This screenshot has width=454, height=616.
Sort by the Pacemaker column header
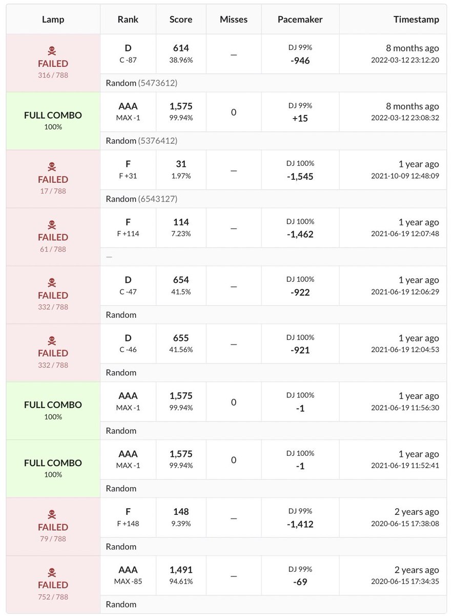click(x=300, y=20)
